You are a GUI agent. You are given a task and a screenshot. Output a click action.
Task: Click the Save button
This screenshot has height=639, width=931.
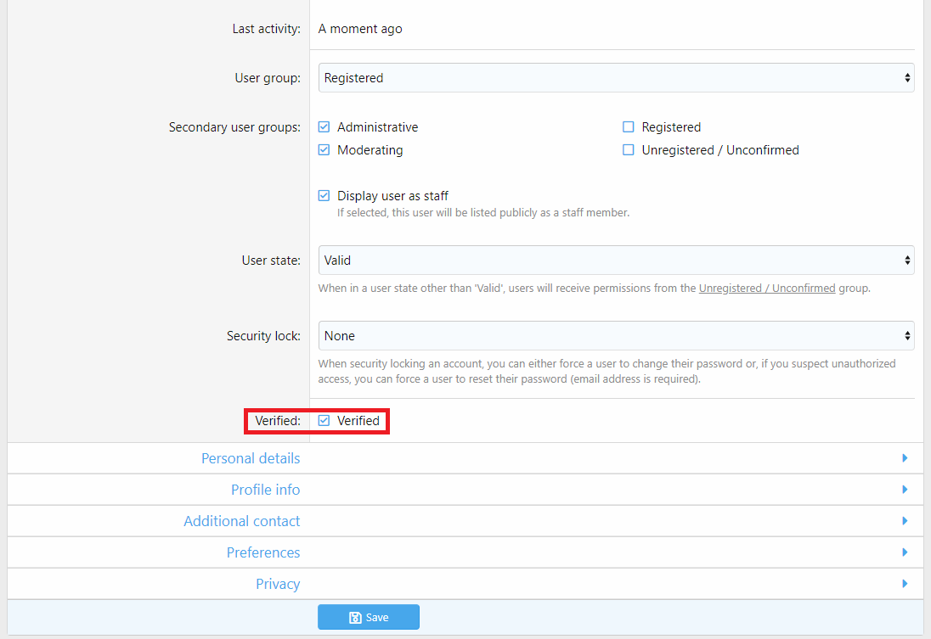(369, 617)
